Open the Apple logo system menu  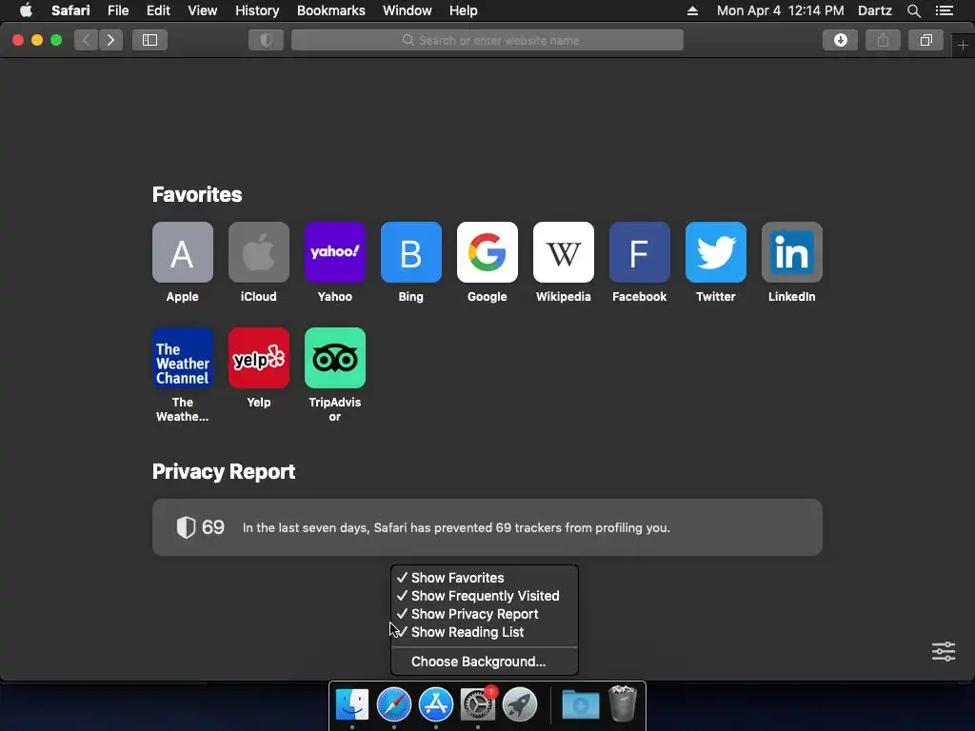[26, 10]
